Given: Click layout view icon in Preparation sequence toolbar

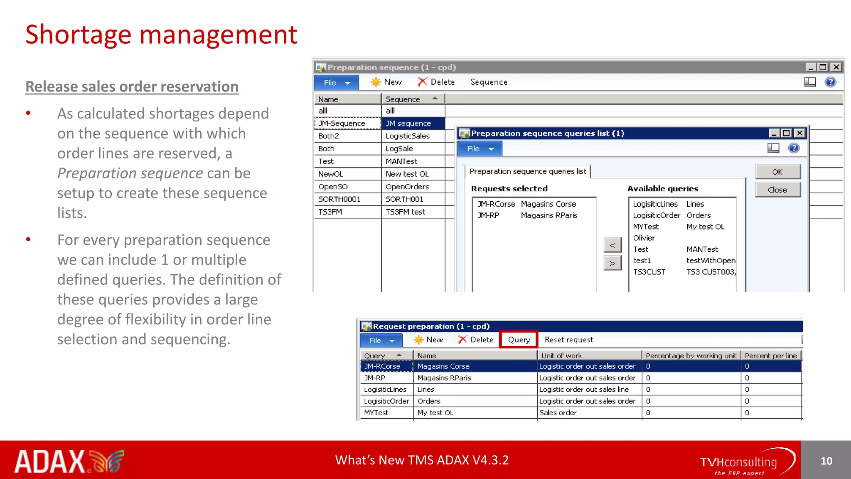Looking at the screenshot, I should (x=810, y=82).
